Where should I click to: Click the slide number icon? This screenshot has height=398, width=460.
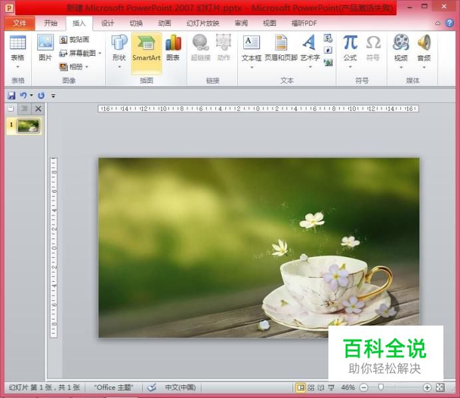point(328,50)
